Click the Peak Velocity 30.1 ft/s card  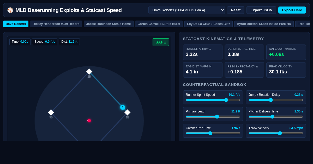(x=286, y=70)
